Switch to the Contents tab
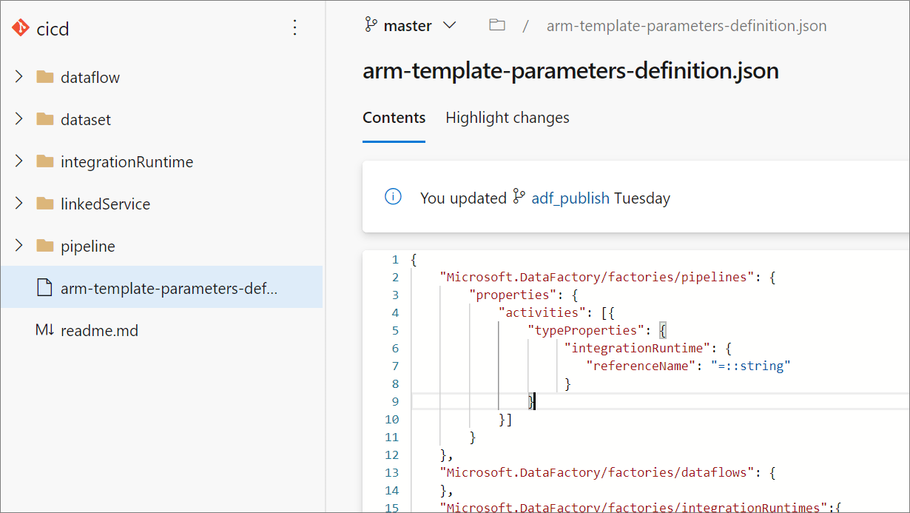Image resolution: width=910 pixels, height=513 pixels. tap(394, 118)
